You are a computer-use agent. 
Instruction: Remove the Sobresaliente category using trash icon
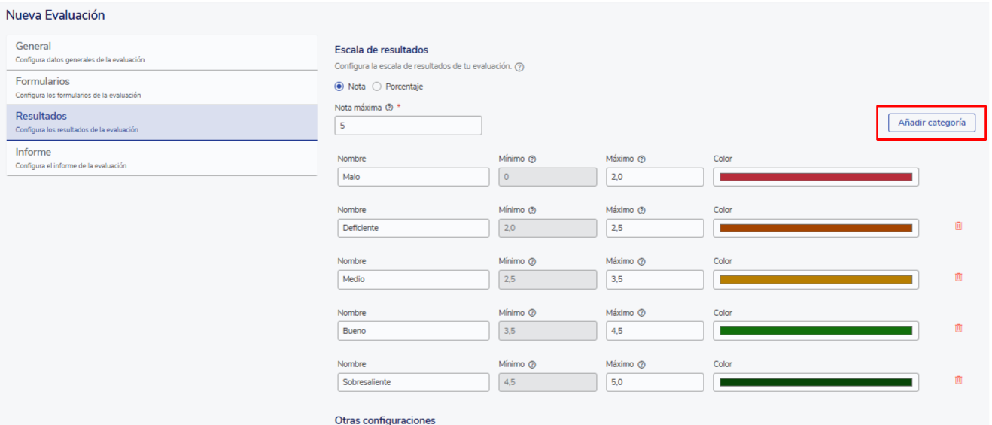958,380
